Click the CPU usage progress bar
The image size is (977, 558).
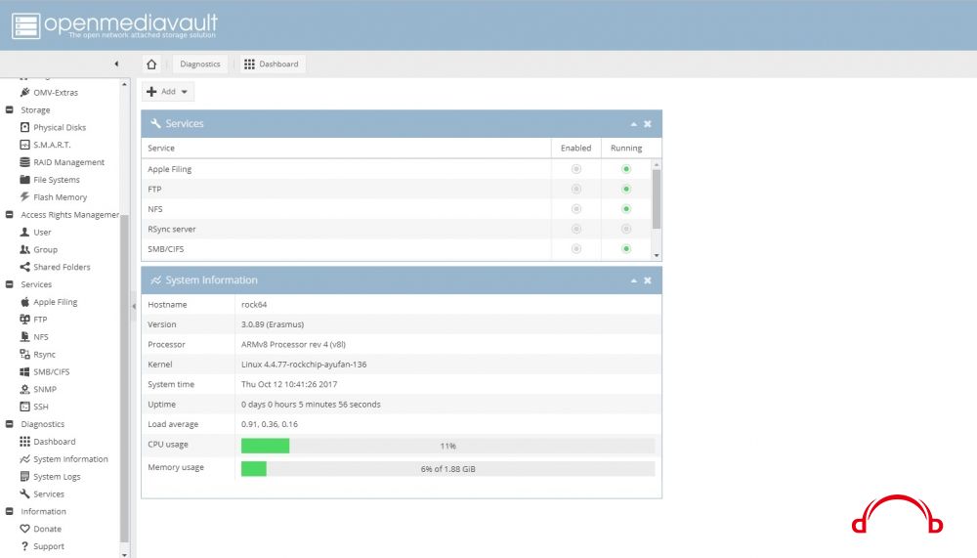coord(448,446)
